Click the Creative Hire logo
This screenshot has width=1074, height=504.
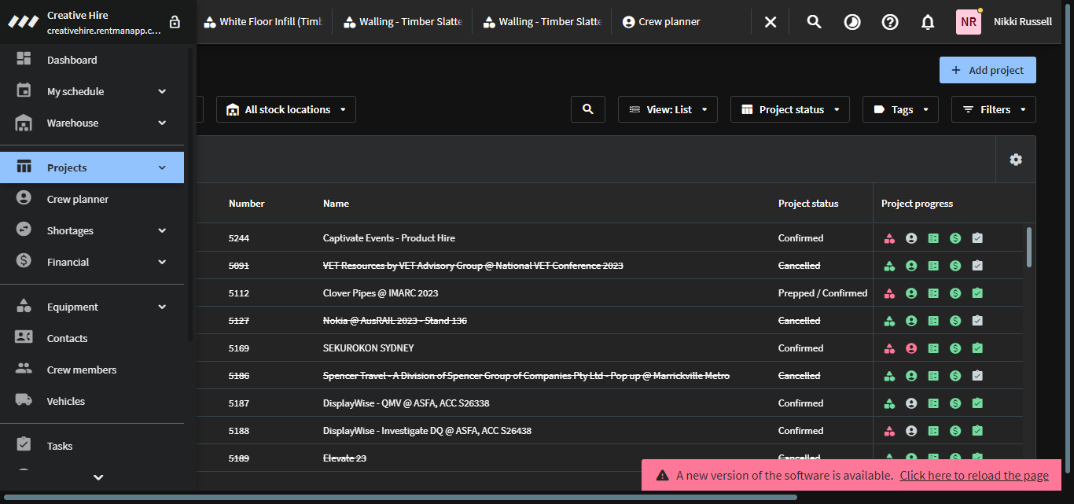point(24,22)
